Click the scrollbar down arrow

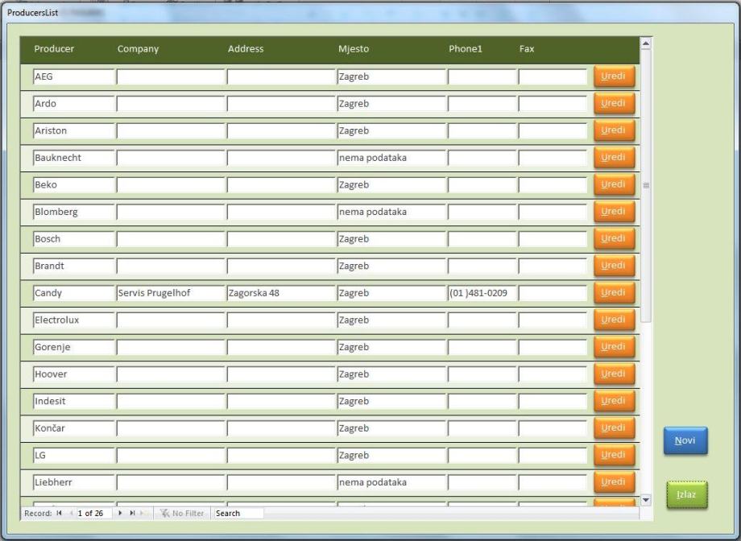[646, 499]
